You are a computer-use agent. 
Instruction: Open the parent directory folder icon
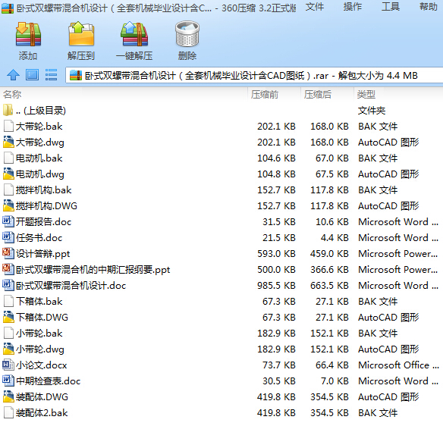pos(8,110)
